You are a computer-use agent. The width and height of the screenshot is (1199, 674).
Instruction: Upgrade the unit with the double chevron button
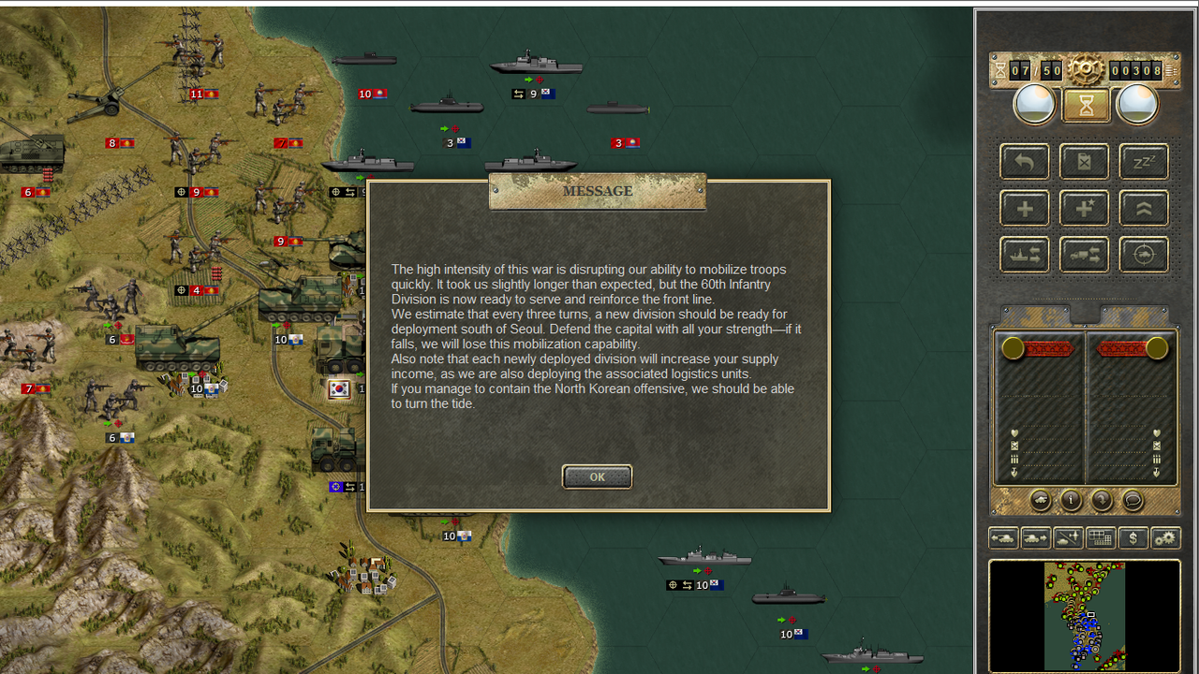(x=1144, y=209)
